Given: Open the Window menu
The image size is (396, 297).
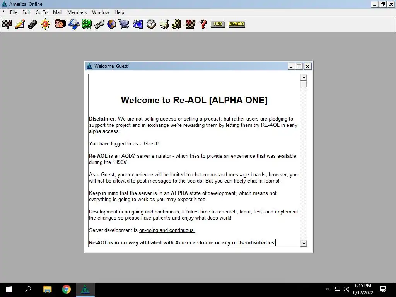Looking at the screenshot, I should (x=100, y=12).
